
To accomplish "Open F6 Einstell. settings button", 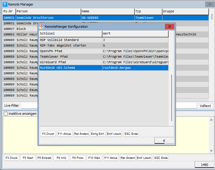I will [x=45, y=158].
